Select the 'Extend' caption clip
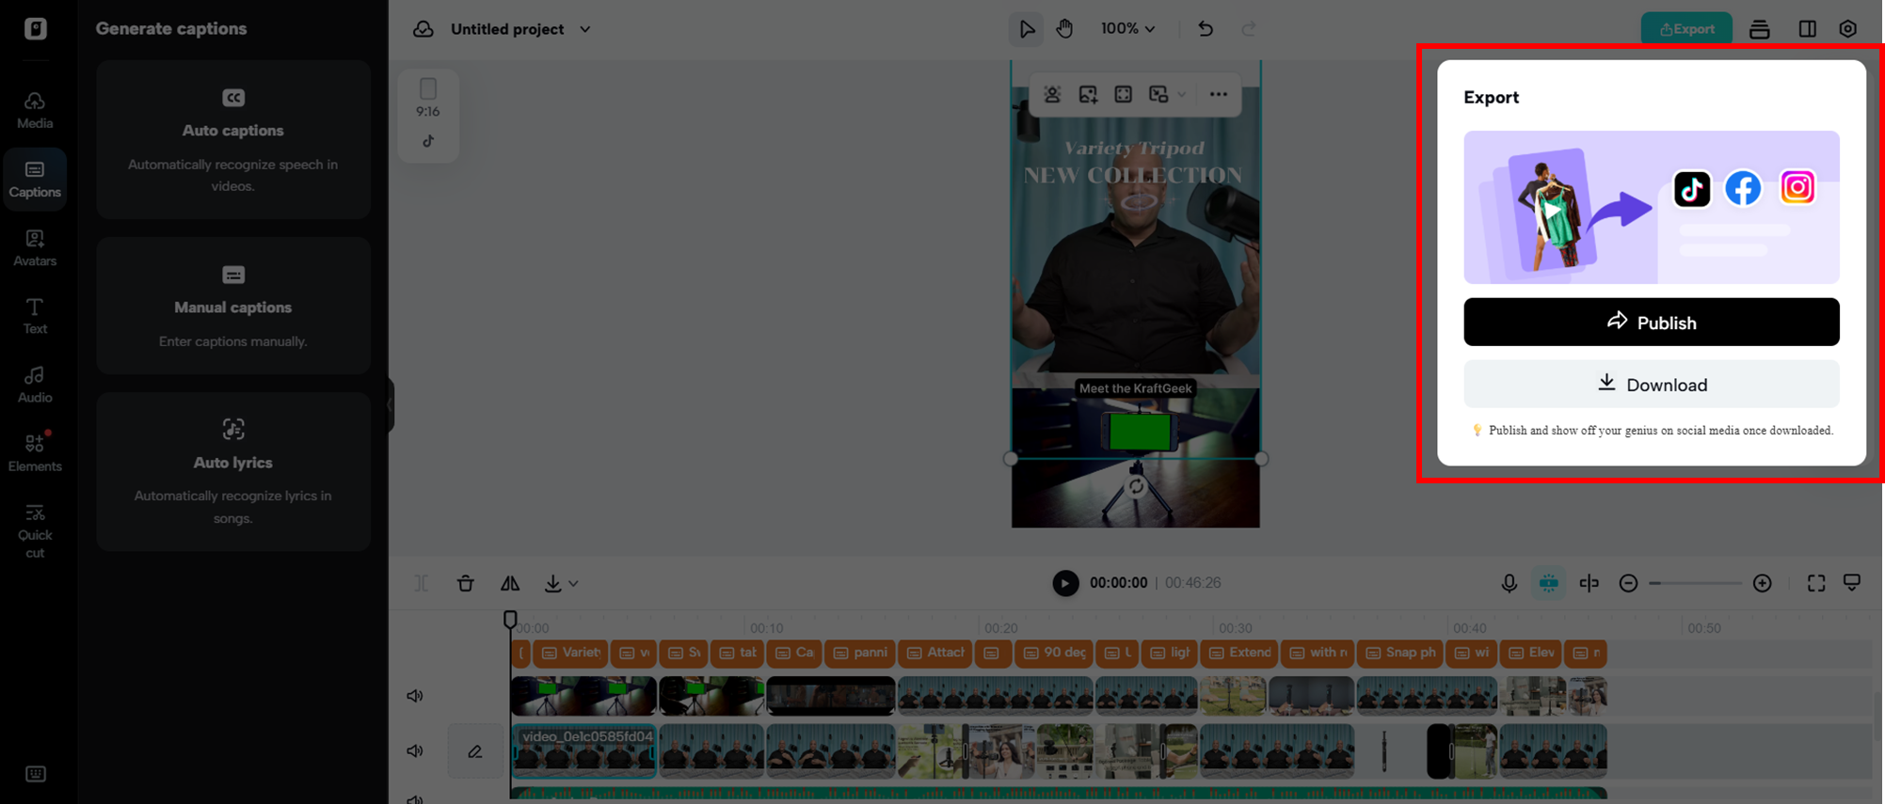1885x804 pixels. (1239, 653)
